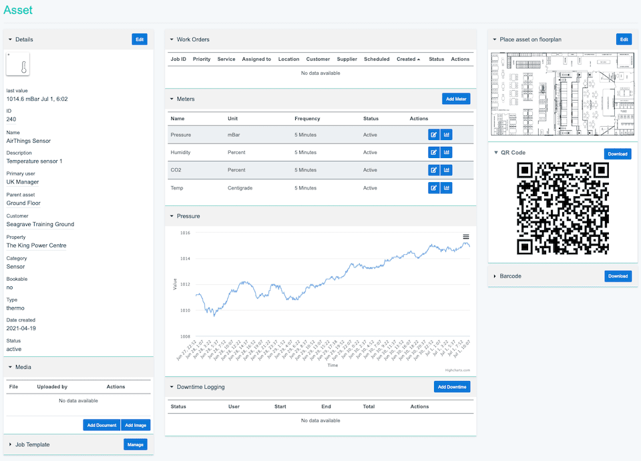Open the Pressure chart hamburger menu
Image resolution: width=641 pixels, height=461 pixels.
point(466,237)
